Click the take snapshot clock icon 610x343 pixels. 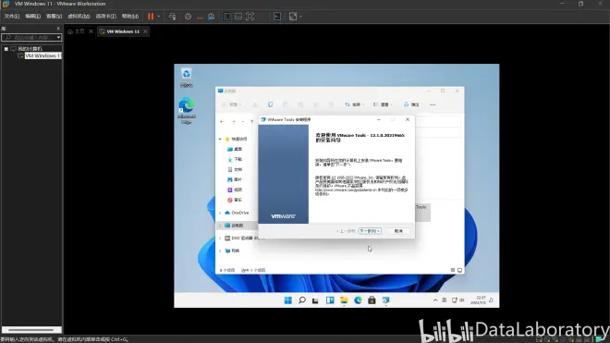tap(188, 17)
